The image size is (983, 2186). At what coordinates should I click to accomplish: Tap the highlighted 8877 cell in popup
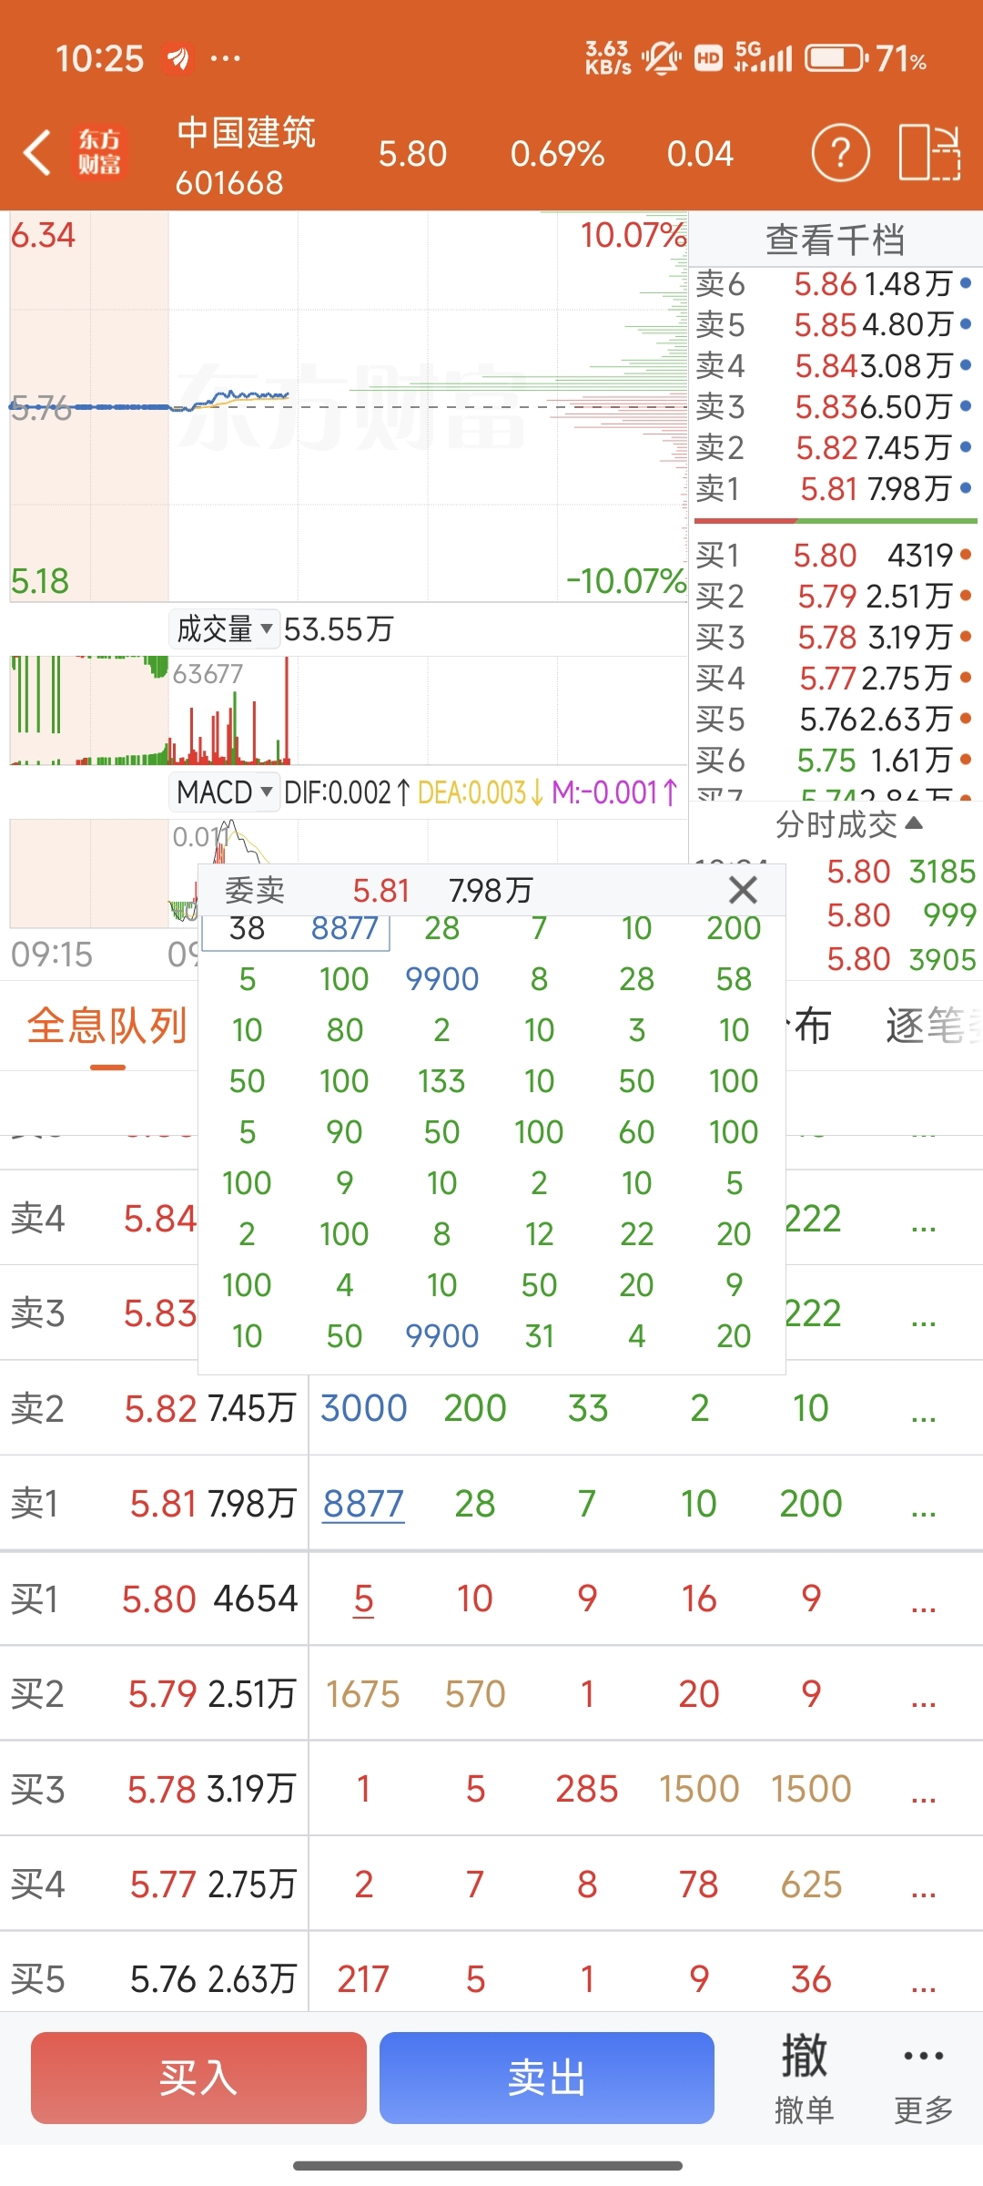(344, 928)
